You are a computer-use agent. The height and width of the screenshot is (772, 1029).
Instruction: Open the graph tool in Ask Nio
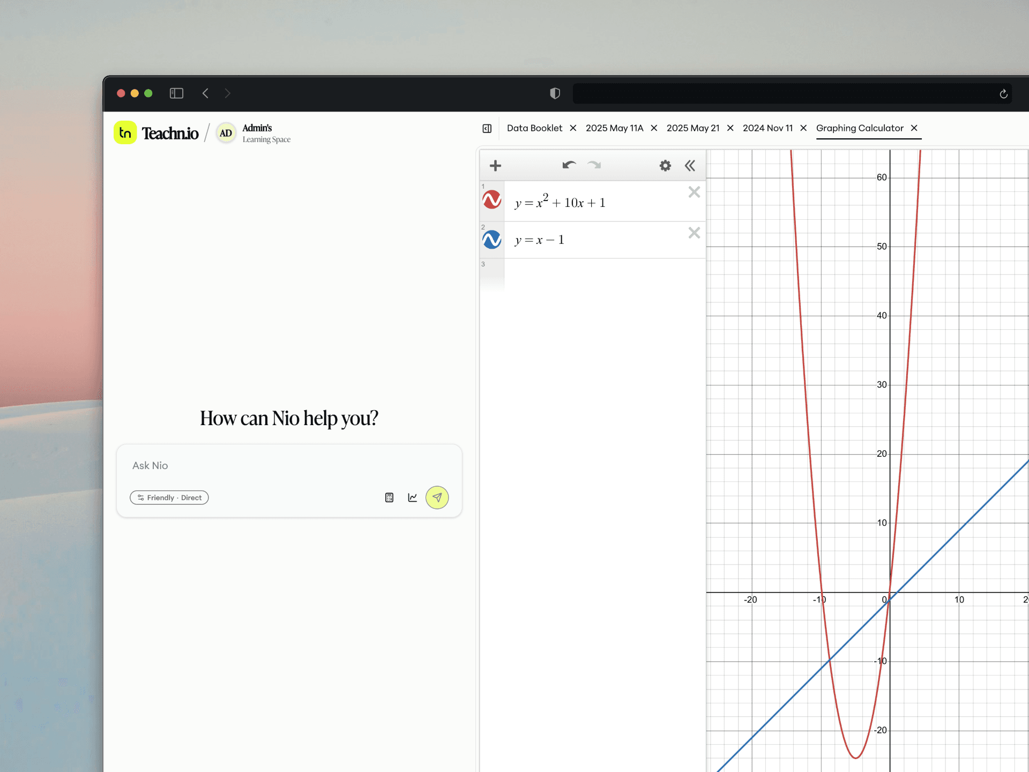(413, 498)
